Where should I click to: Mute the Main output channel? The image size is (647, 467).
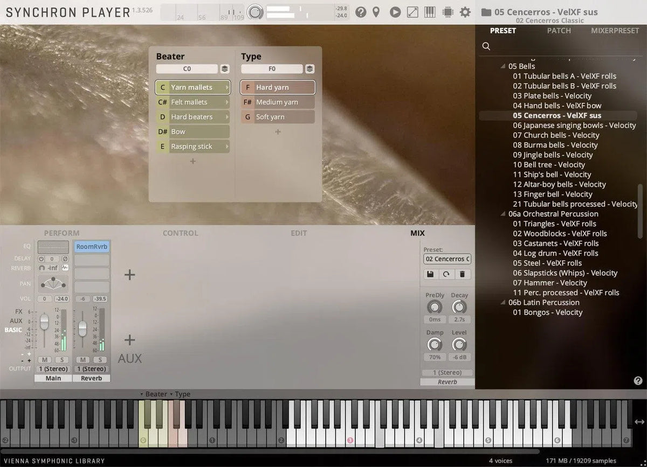point(44,359)
